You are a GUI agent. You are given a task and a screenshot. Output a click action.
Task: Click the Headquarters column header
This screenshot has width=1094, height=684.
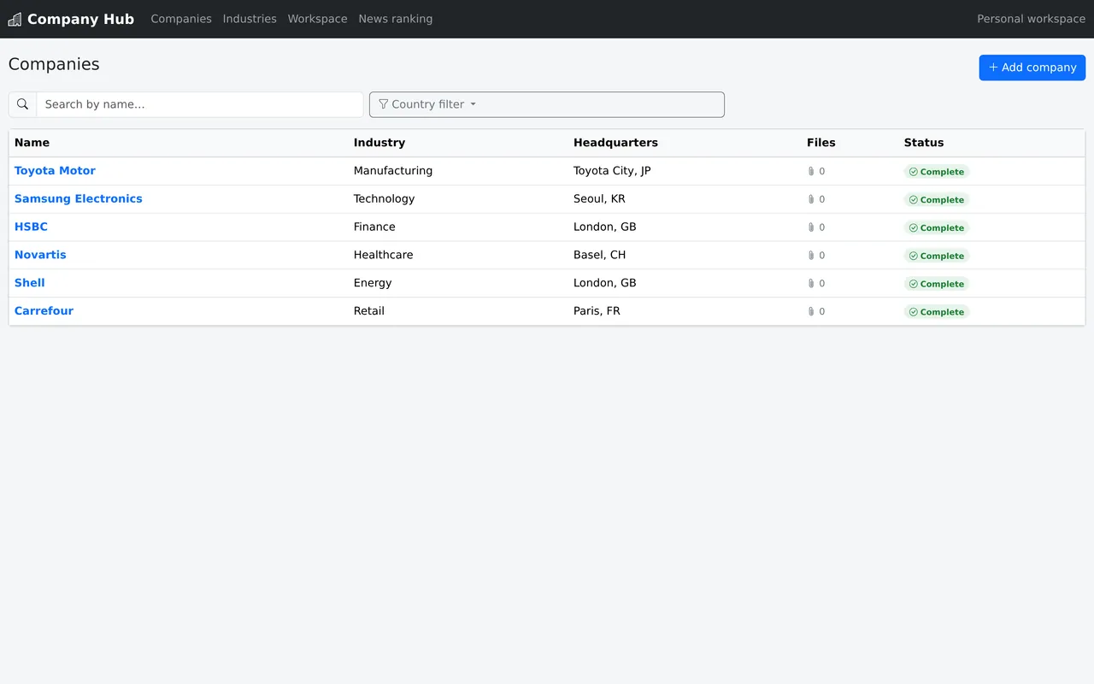click(x=615, y=143)
